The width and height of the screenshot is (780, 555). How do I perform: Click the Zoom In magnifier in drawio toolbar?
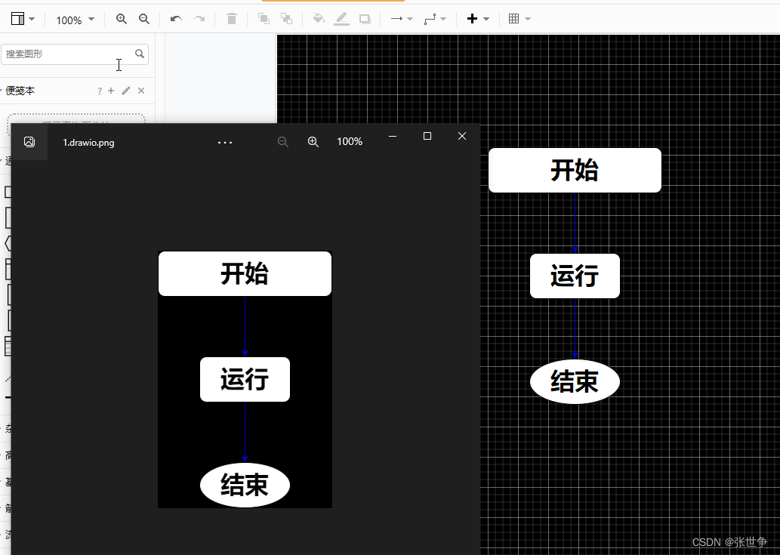(122, 20)
